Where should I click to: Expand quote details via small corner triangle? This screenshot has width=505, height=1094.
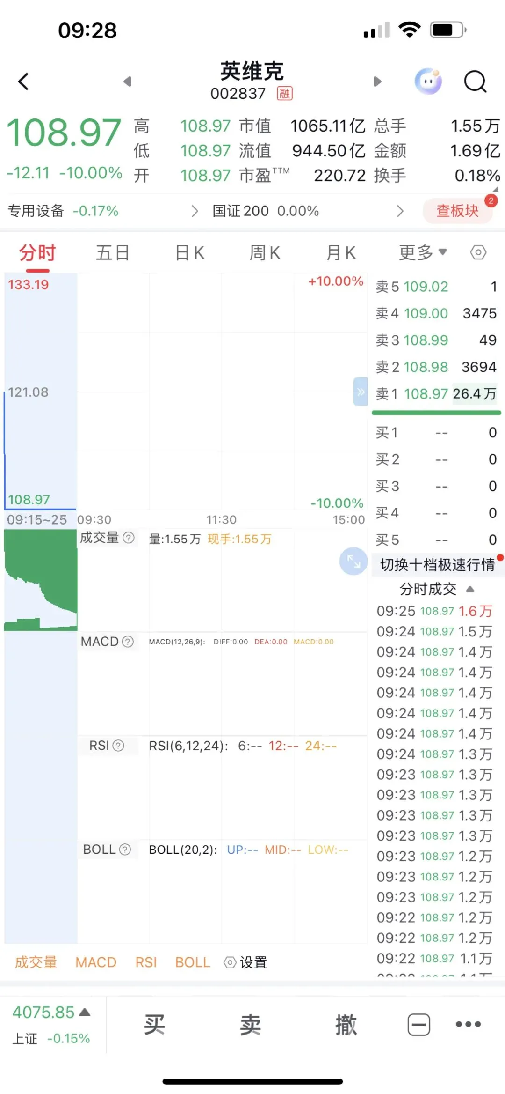pos(496,189)
